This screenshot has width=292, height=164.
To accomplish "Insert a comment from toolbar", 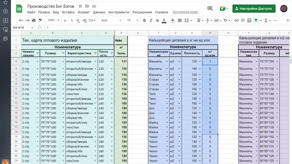I will click(243, 20).
